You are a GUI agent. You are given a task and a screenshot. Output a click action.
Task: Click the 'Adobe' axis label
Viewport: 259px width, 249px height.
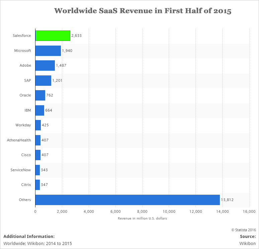click(25, 66)
